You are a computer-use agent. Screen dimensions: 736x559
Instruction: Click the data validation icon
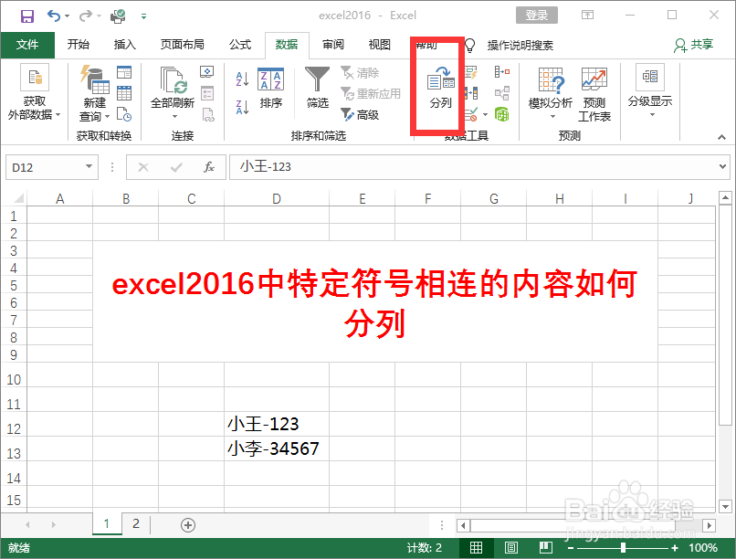coord(471,114)
